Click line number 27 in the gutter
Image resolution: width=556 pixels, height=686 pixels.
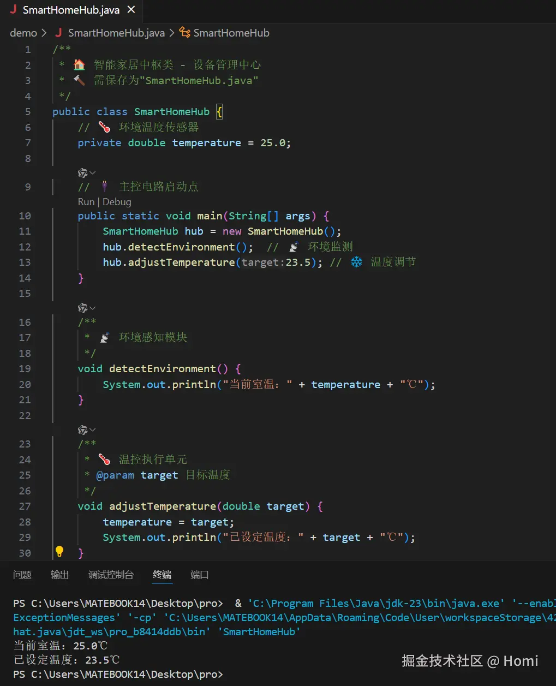tap(25, 506)
